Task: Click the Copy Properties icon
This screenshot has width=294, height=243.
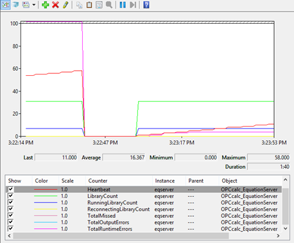Action: tap(80, 4)
